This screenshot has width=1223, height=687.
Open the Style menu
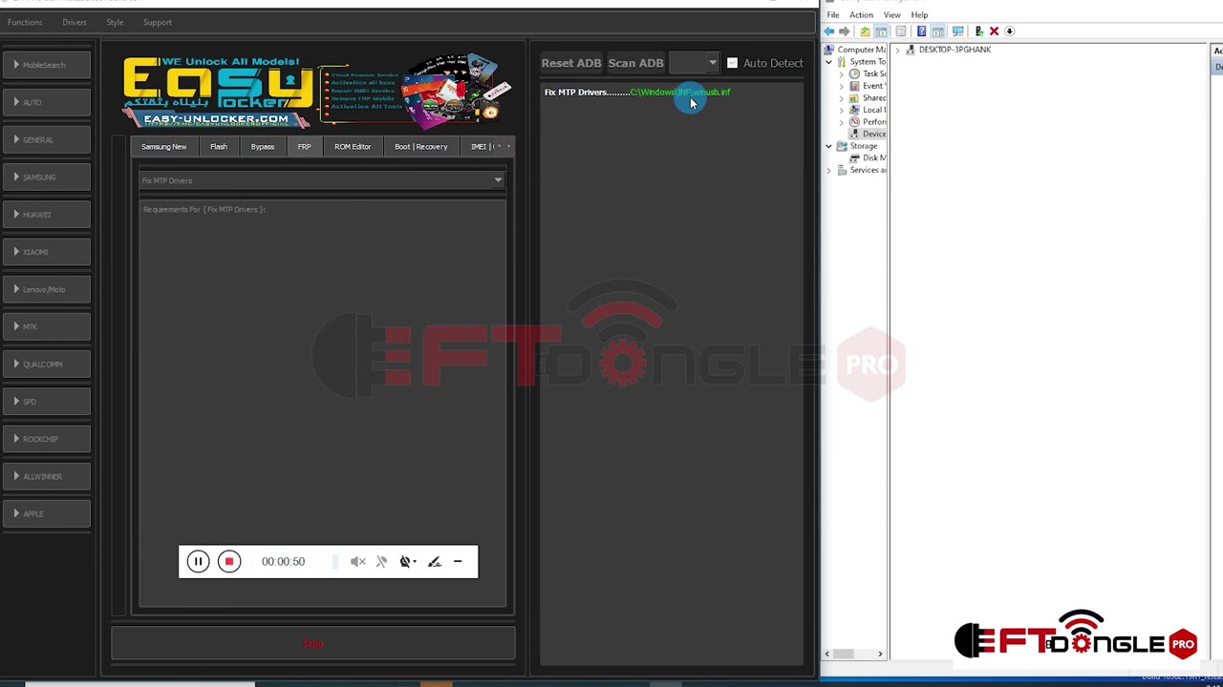tap(115, 22)
